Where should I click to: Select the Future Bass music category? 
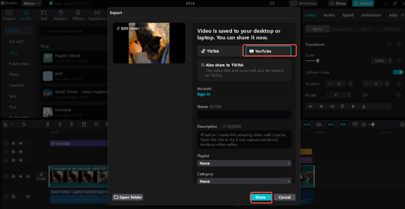[x=19, y=64]
